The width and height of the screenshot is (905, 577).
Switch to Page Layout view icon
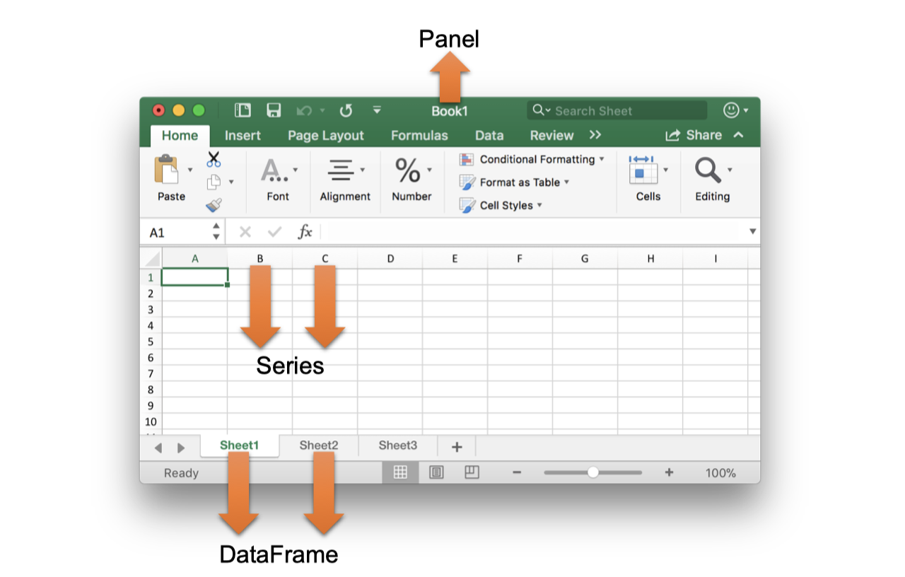coord(436,472)
